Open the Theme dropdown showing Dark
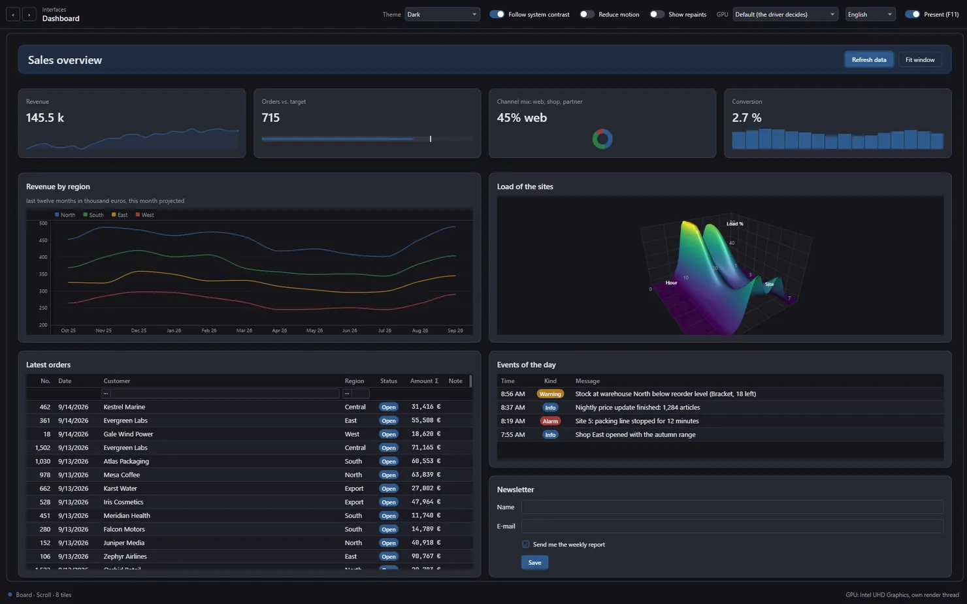967x604 pixels. pos(442,14)
